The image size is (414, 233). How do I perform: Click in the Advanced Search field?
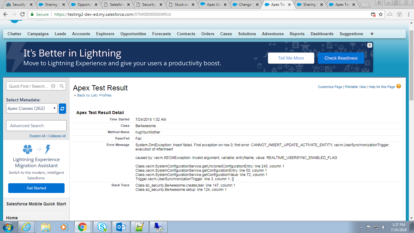pos(36,126)
